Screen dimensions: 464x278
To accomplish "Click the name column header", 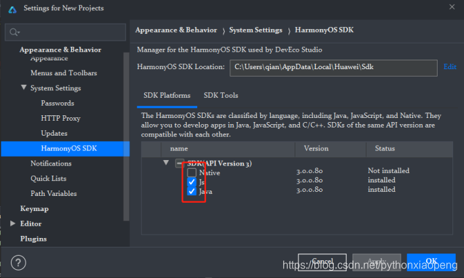I will tap(228, 149).
